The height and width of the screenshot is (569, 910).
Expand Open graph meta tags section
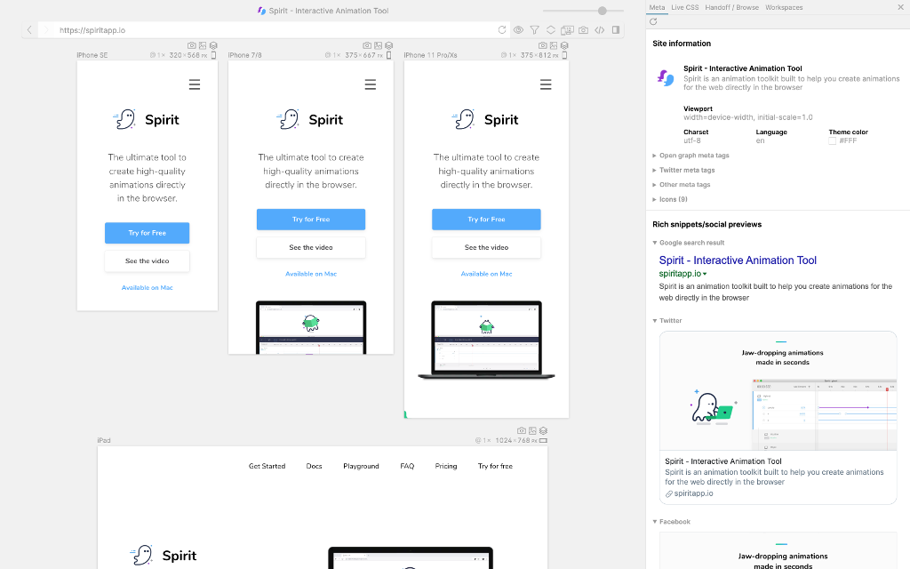690,156
